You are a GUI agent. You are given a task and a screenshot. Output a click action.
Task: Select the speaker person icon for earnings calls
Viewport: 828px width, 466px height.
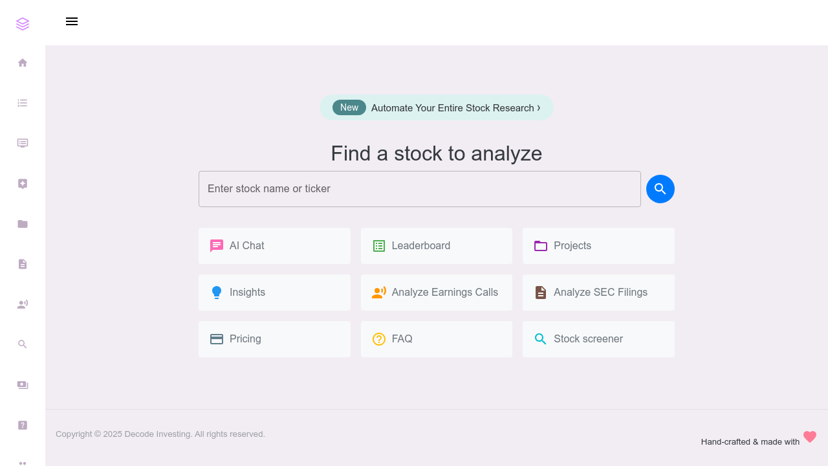click(23, 304)
